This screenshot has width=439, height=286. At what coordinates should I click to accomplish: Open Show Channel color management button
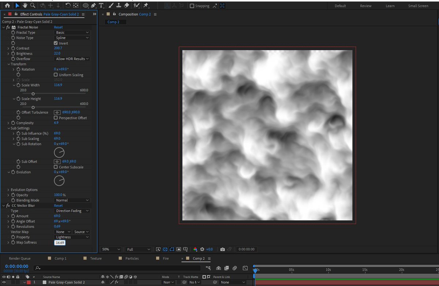click(x=195, y=249)
